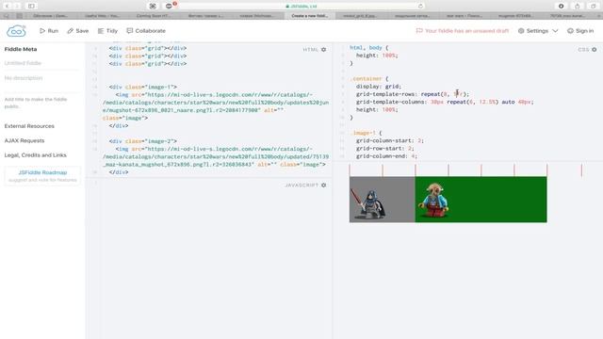Click the Maz Kanata Lego image on green
This screenshot has width=603, height=339.
tap(433, 201)
